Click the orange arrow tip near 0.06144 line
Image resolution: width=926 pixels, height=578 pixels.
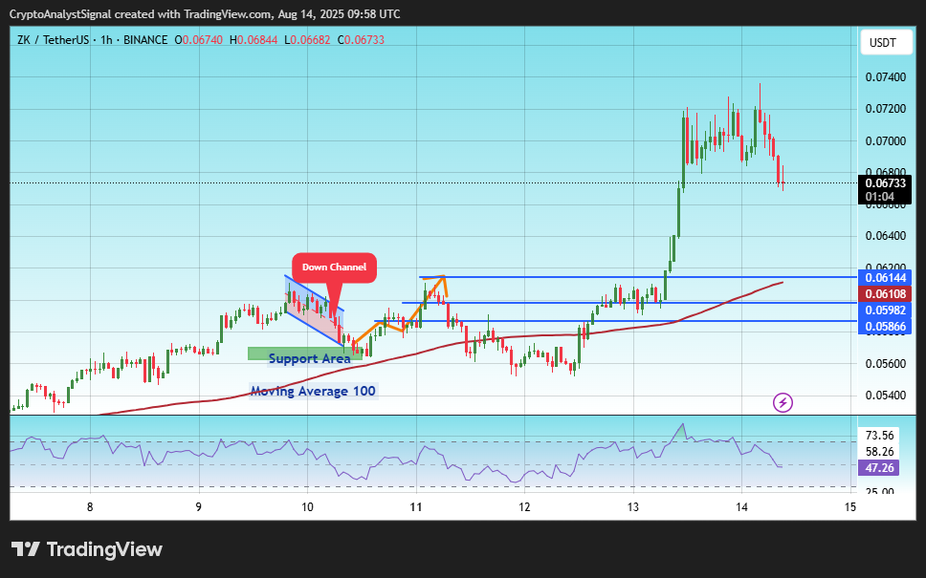(x=443, y=277)
